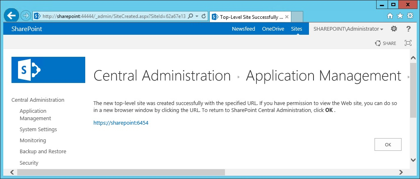
Task: Click the browser Back arrow button
Action: pyautogui.click(x=11, y=16)
